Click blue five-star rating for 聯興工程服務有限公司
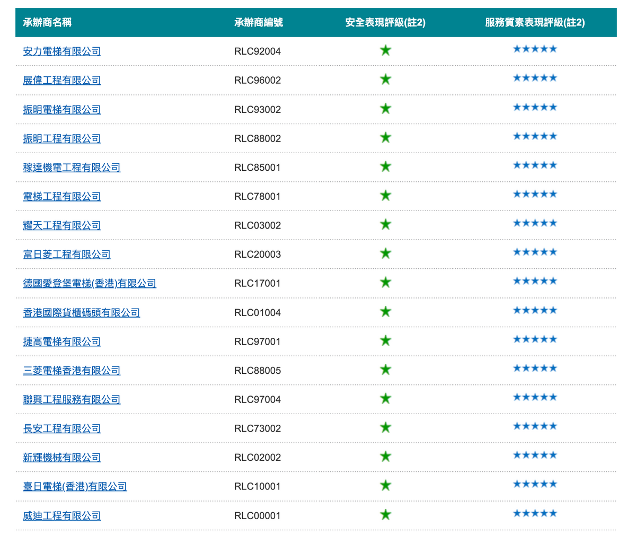The width and height of the screenshot is (636, 535). [x=535, y=397]
